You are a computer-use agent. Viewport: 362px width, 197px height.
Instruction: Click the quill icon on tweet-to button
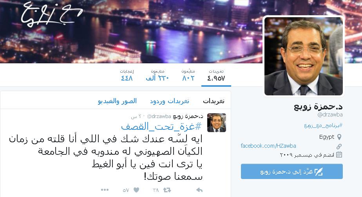coord(319,172)
